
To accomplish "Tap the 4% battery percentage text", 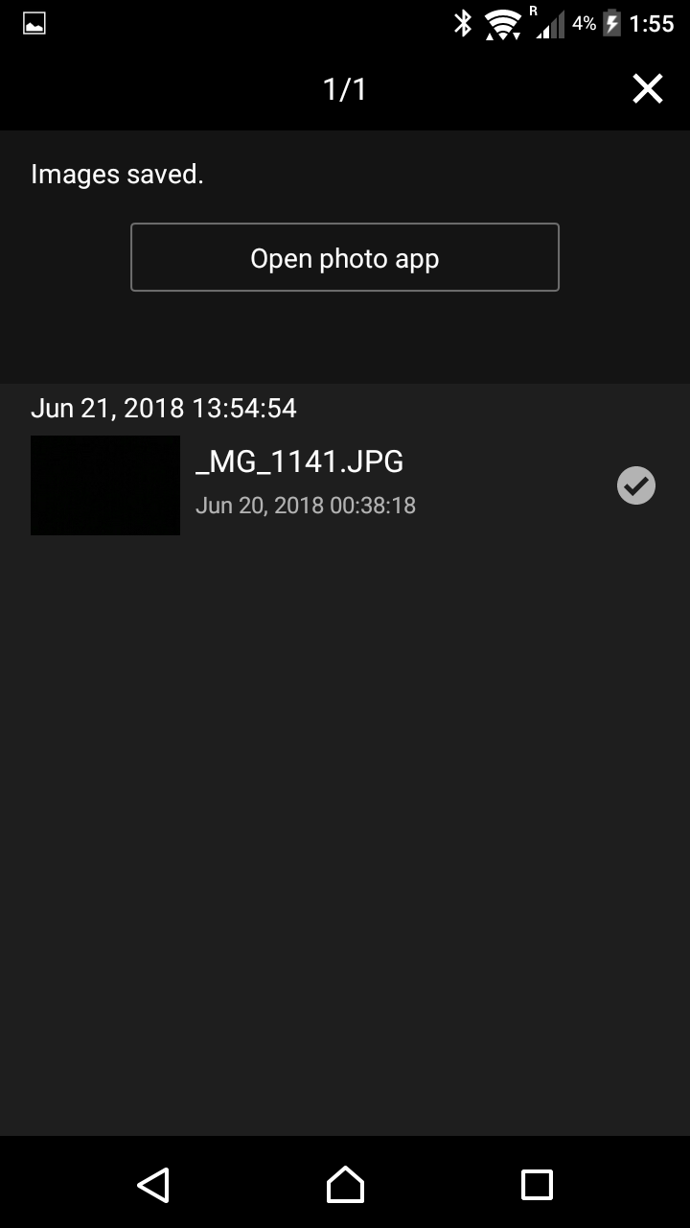I will [x=585, y=23].
